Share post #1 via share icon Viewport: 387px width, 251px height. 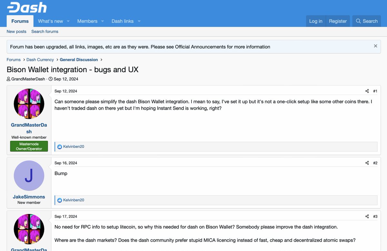click(367, 91)
